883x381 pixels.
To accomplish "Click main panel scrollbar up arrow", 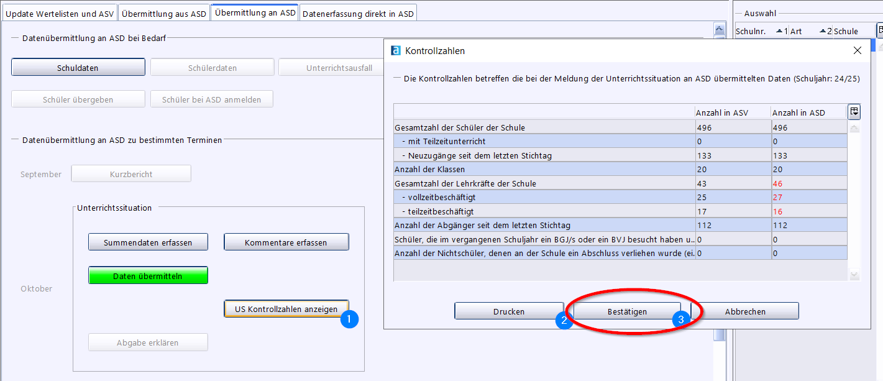I will (720, 29).
